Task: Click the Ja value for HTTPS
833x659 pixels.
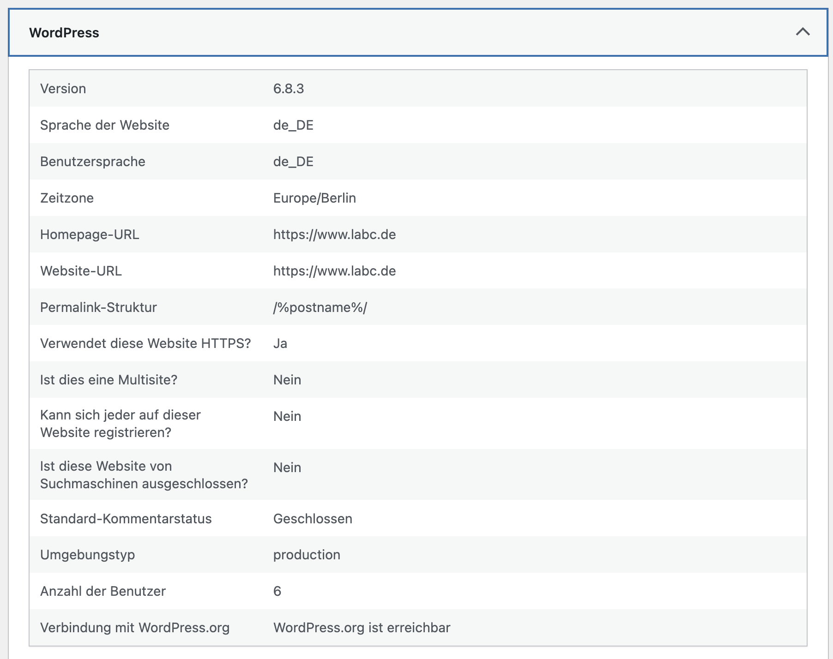Action: [x=280, y=343]
